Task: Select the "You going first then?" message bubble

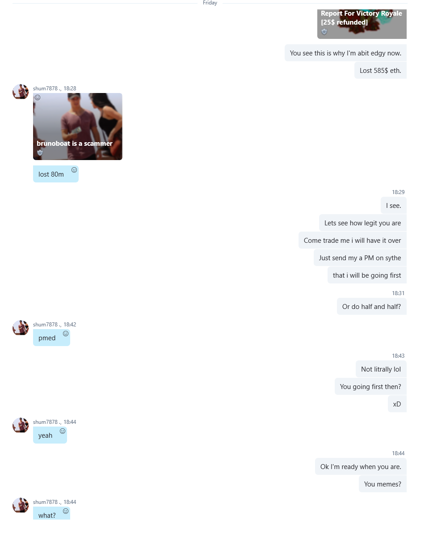Action: coord(370,386)
